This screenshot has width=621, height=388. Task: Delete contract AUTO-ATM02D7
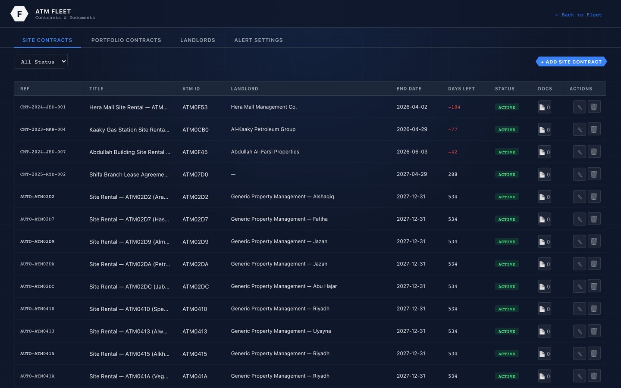[594, 219]
